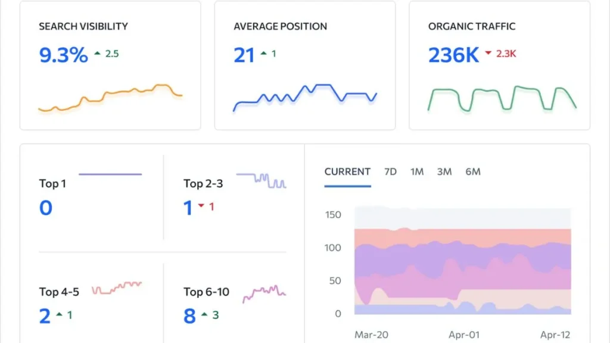Click the 9.3% Search Visibility value
The width and height of the screenshot is (610, 343).
tap(62, 53)
